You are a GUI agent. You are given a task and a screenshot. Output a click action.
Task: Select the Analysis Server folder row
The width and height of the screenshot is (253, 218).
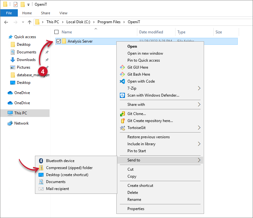(x=146, y=41)
